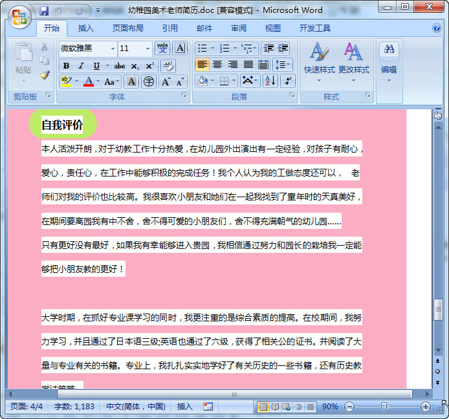Click the Cut scissors icon

[x=45, y=47]
